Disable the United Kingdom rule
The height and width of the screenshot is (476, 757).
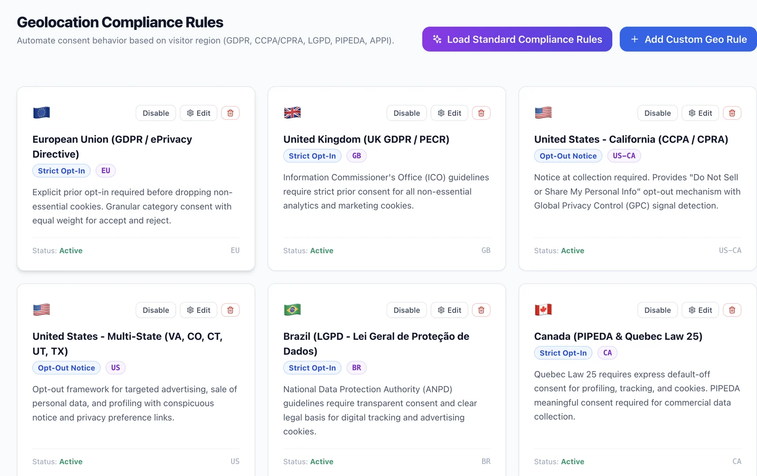[407, 113]
